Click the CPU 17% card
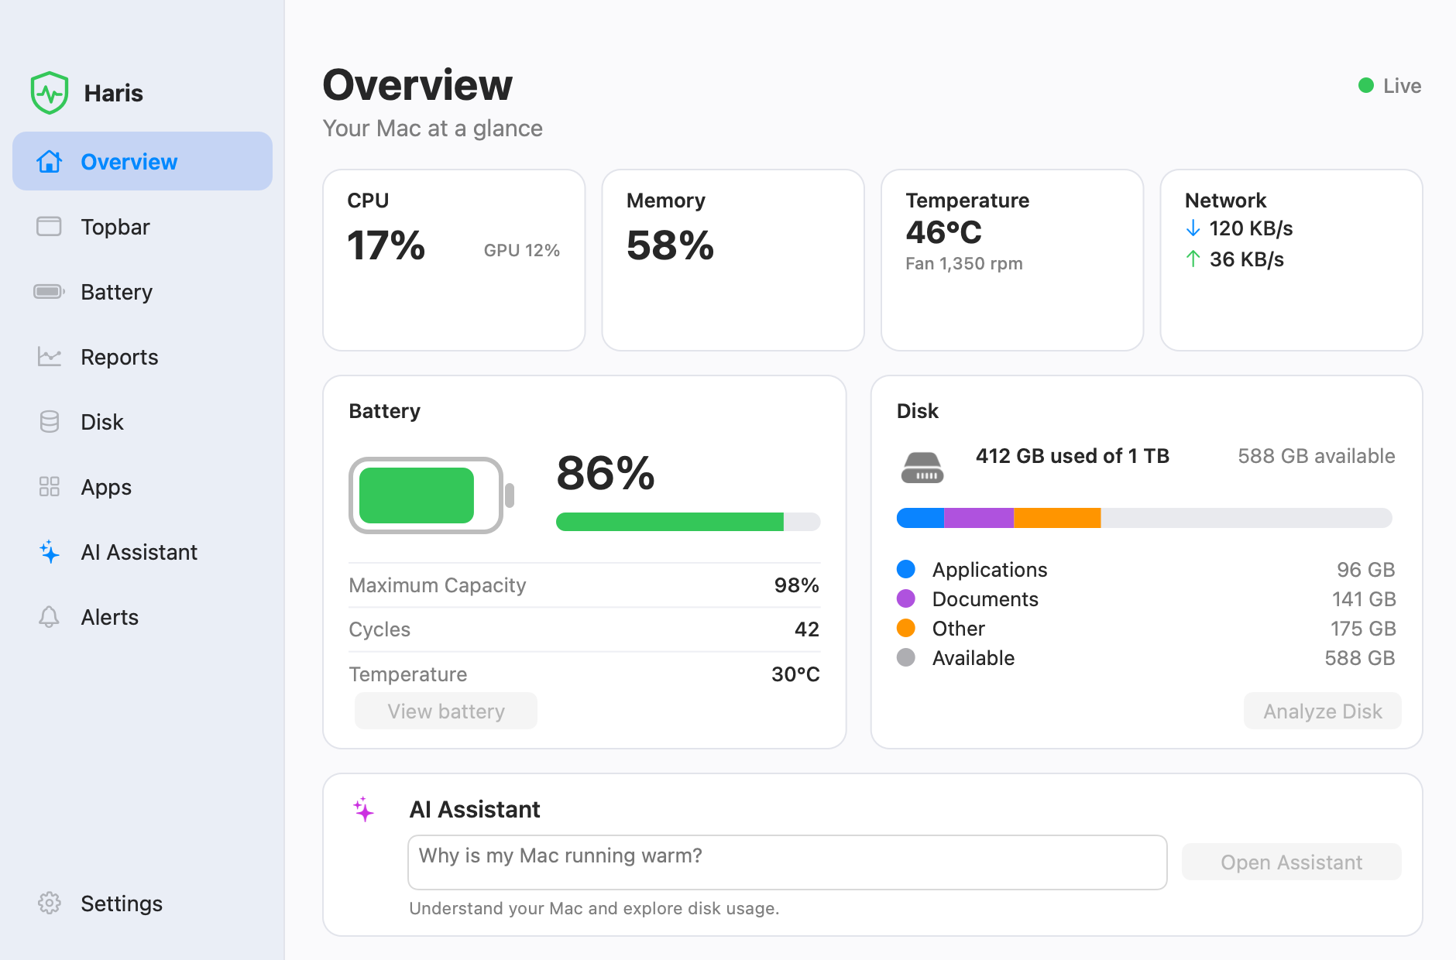 (x=454, y=260)
